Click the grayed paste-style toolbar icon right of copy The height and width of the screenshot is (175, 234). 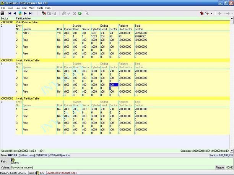pos(54,13)
